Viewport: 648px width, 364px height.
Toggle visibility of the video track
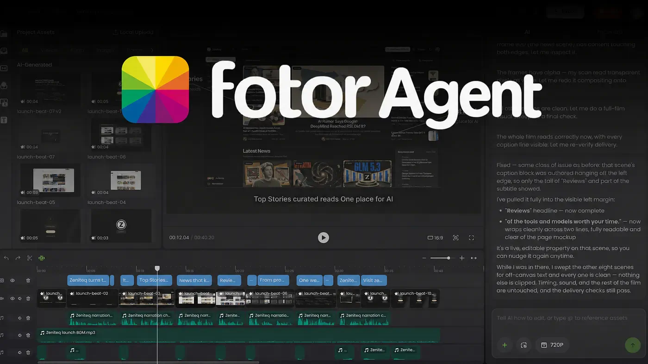coord(12,298)
